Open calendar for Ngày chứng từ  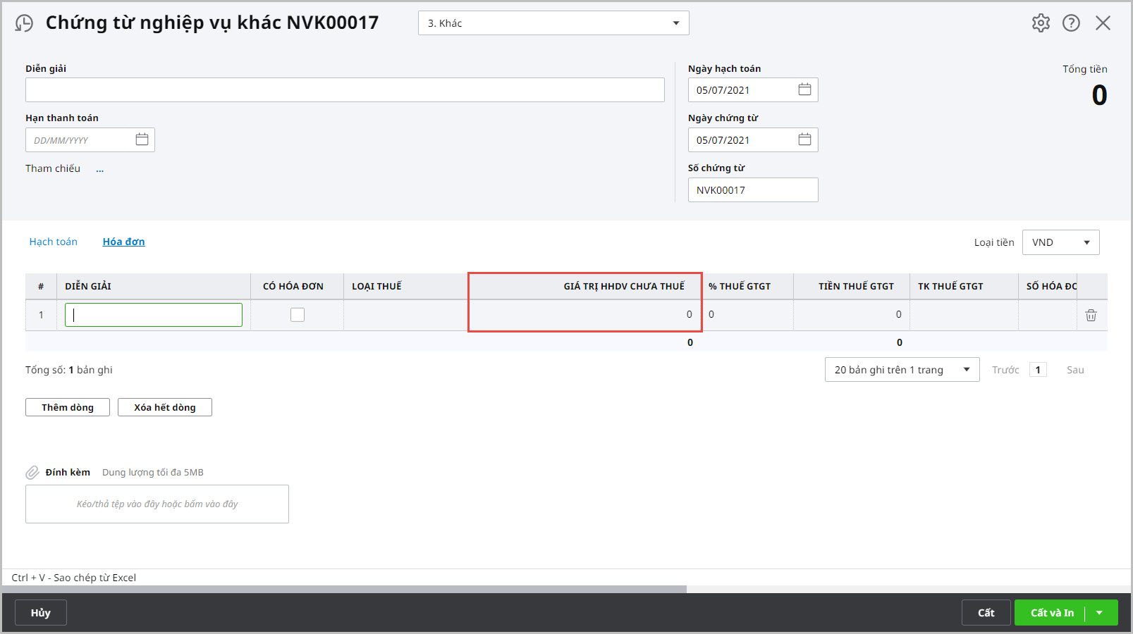click(x=804, y=139)
